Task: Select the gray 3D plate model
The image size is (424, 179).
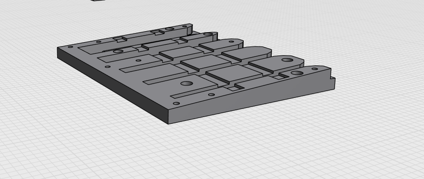Action: (x=196, y=74)
